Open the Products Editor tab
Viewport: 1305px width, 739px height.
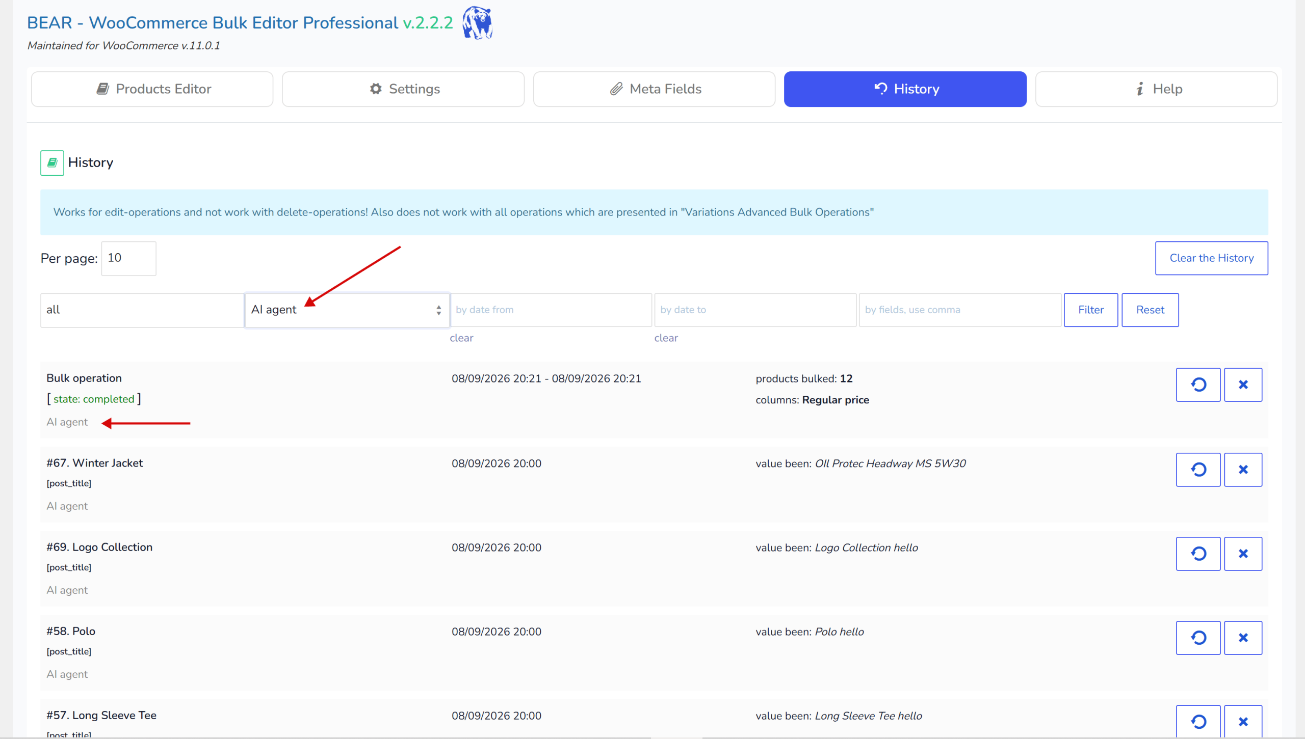click(152, 89)
